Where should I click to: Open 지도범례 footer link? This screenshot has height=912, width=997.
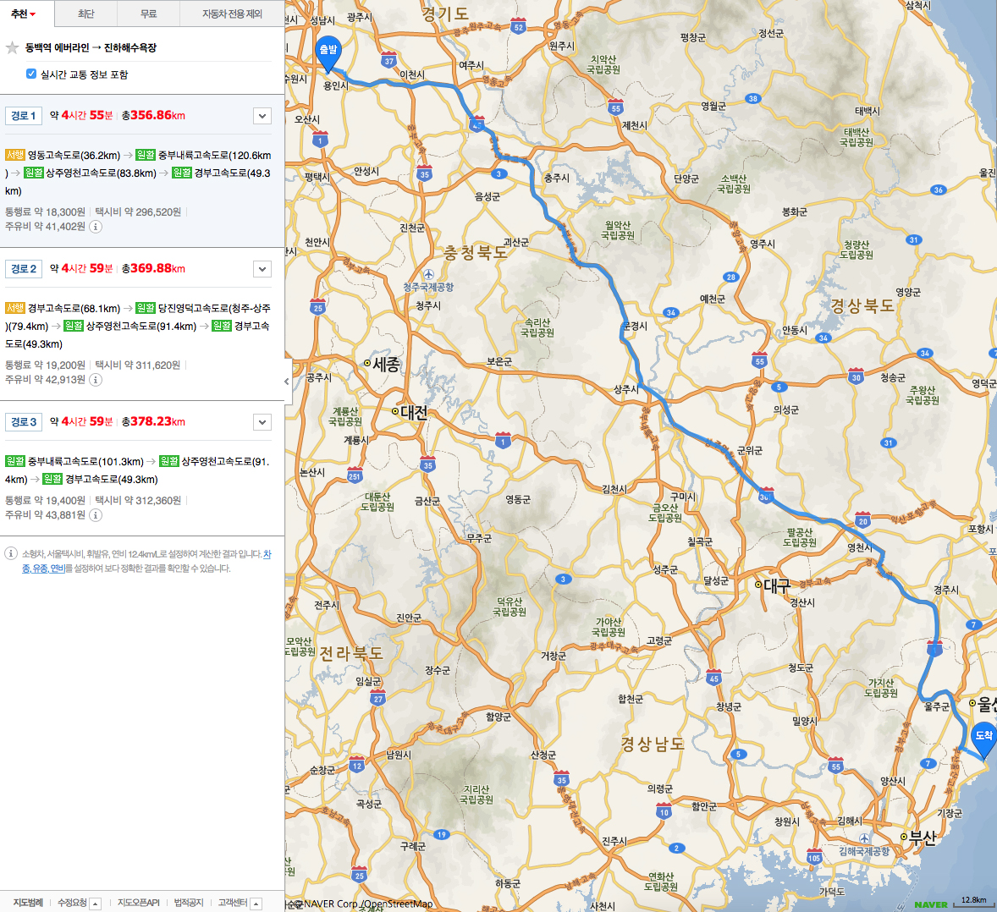pos(28,903)
